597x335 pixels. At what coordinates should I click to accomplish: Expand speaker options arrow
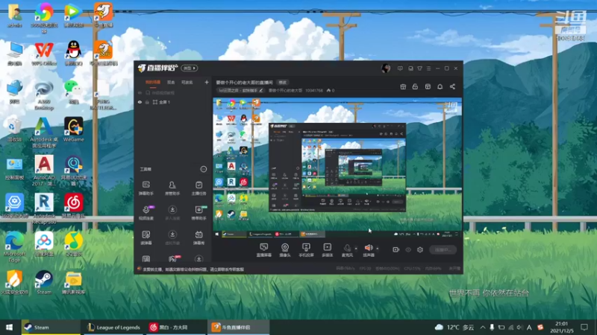[378, 249]
